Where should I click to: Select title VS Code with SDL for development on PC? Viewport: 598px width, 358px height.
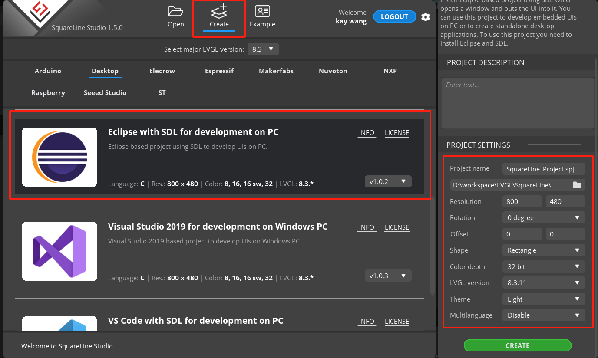[196, 321]
